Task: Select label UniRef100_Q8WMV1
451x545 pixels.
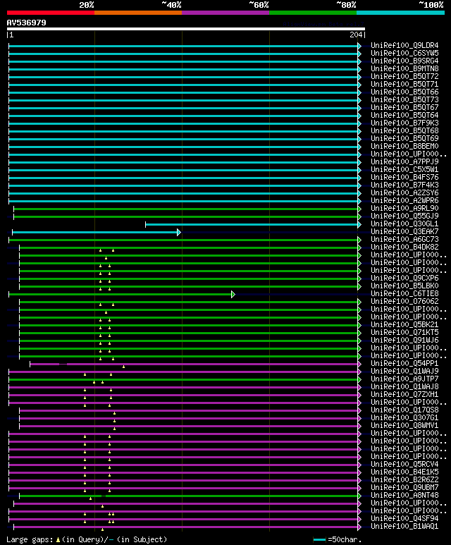Action: [x=404, y=426]
